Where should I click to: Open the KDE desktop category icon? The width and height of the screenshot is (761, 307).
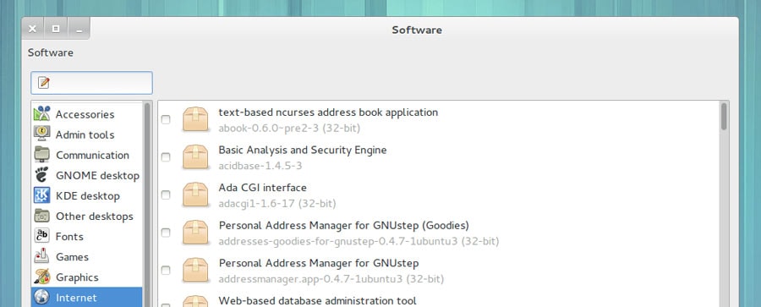(x=41, y=195)
